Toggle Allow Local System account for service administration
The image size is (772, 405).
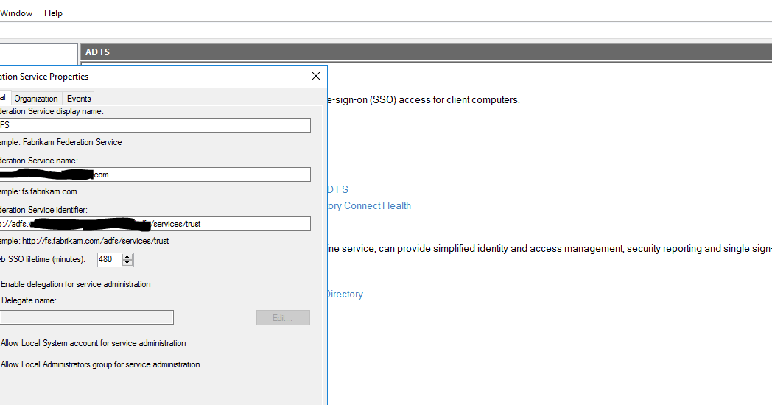click(x=93, y=343)
